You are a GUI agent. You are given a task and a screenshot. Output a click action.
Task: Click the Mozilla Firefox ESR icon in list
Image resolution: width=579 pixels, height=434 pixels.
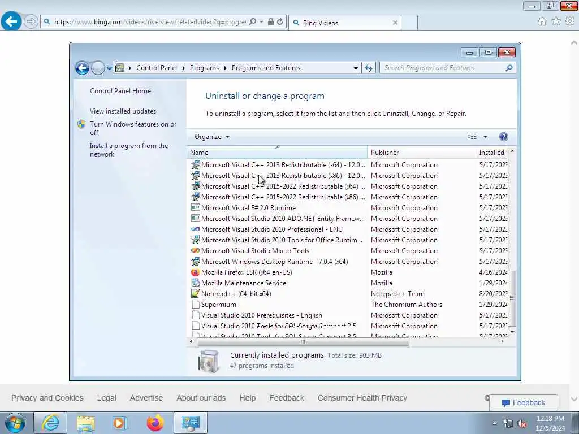195,272
